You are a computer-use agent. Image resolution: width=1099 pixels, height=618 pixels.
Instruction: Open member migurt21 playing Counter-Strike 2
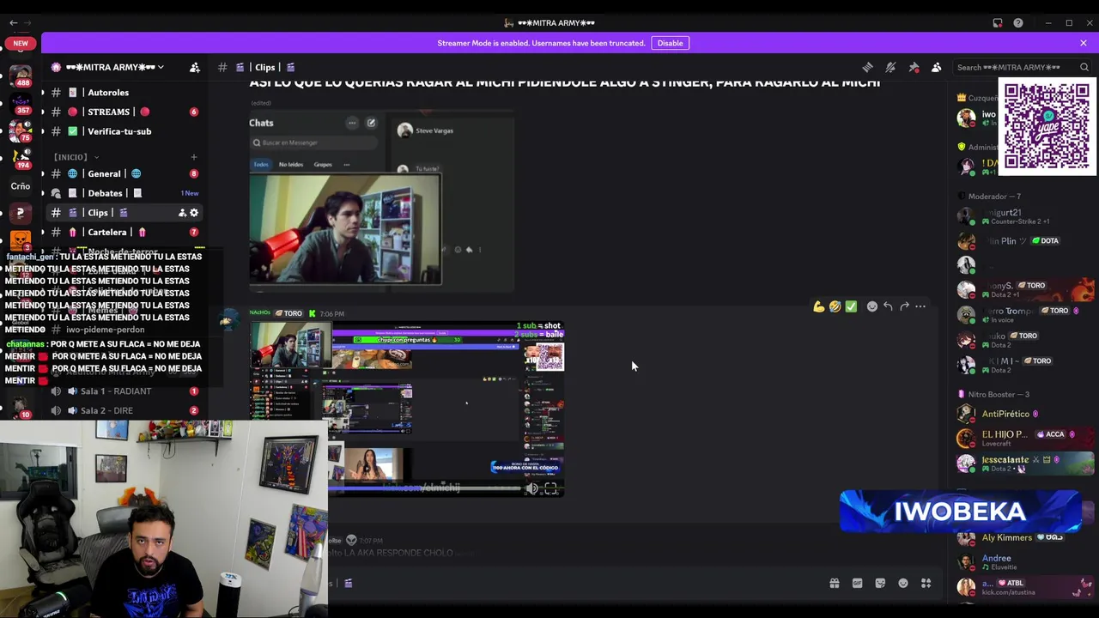[1023, 216]
